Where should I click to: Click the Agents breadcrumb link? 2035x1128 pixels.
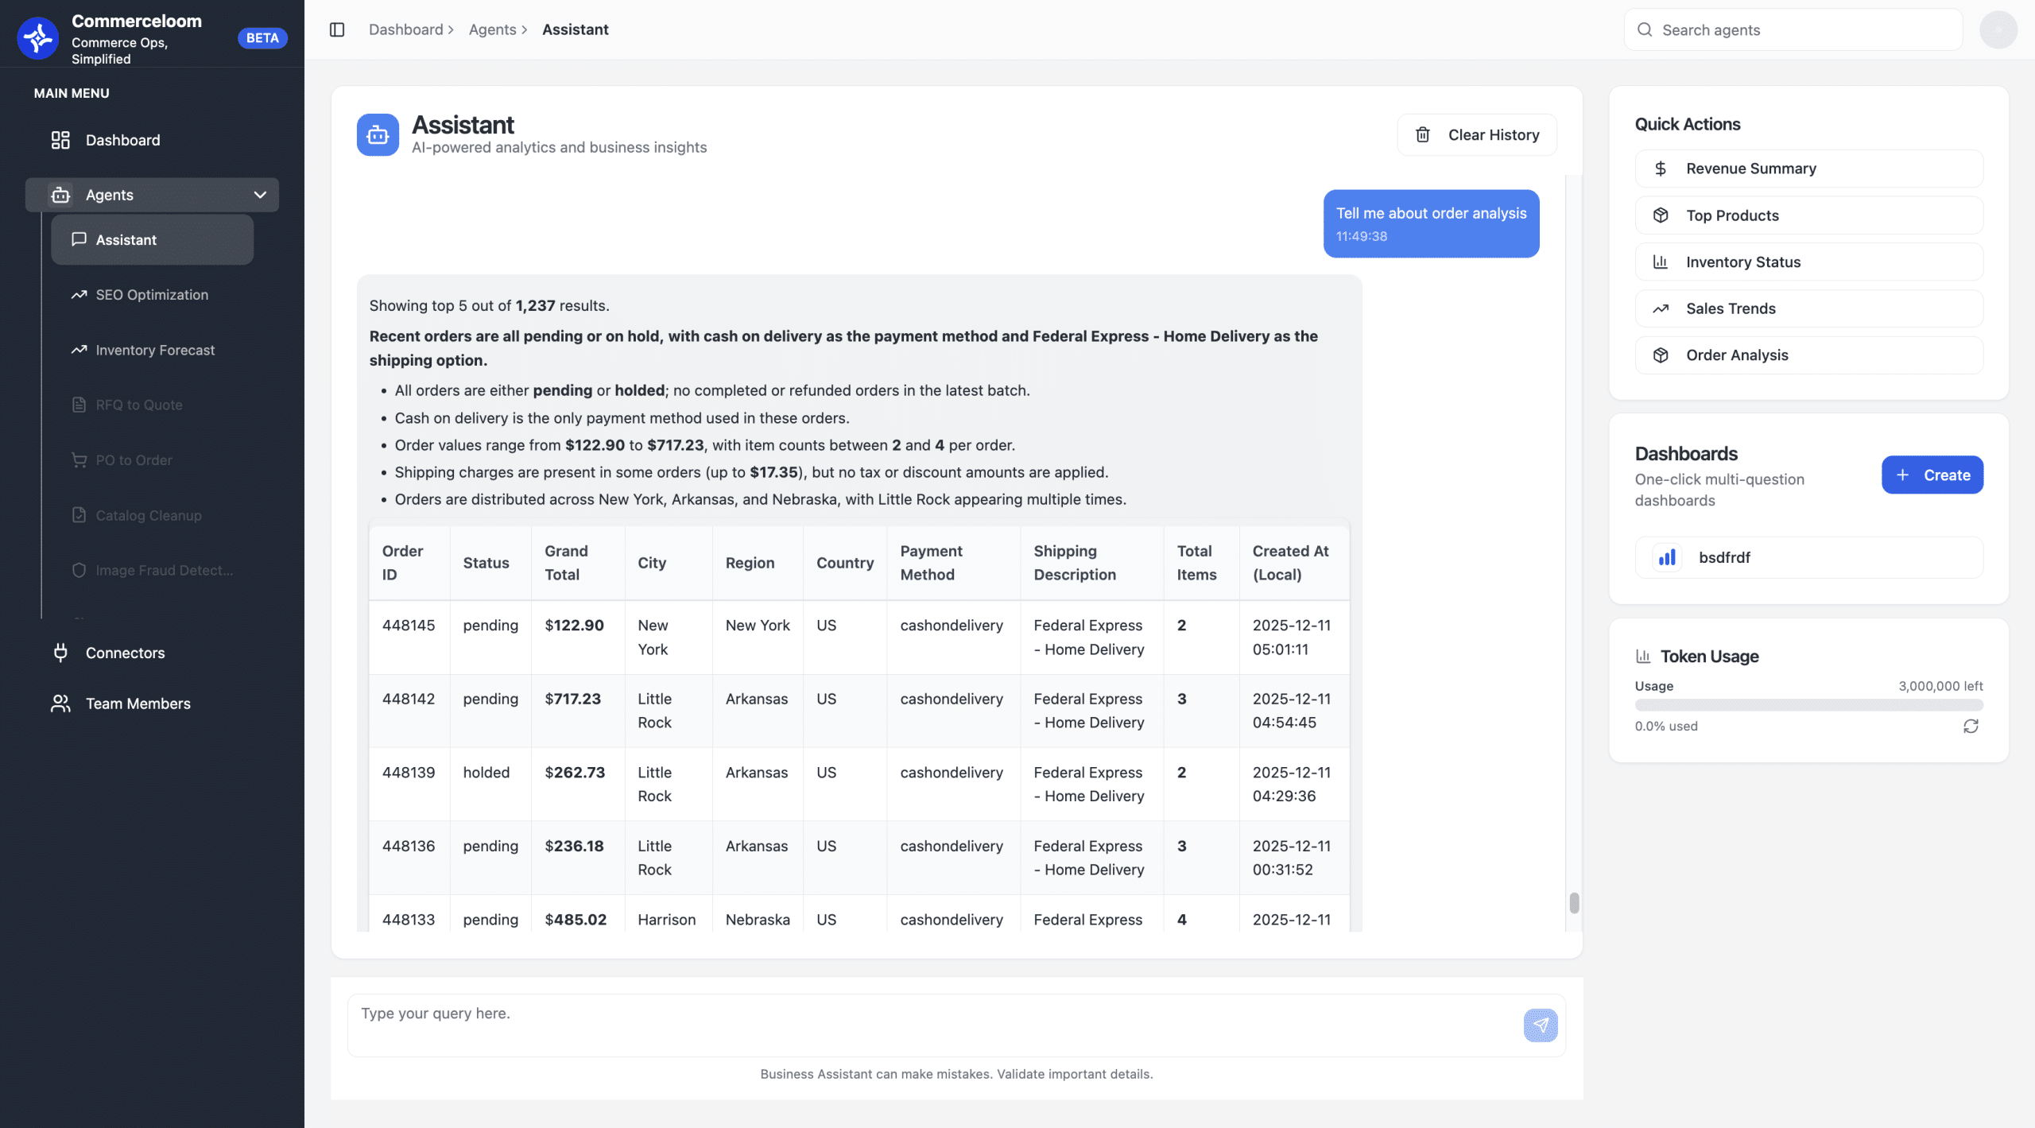492,29
